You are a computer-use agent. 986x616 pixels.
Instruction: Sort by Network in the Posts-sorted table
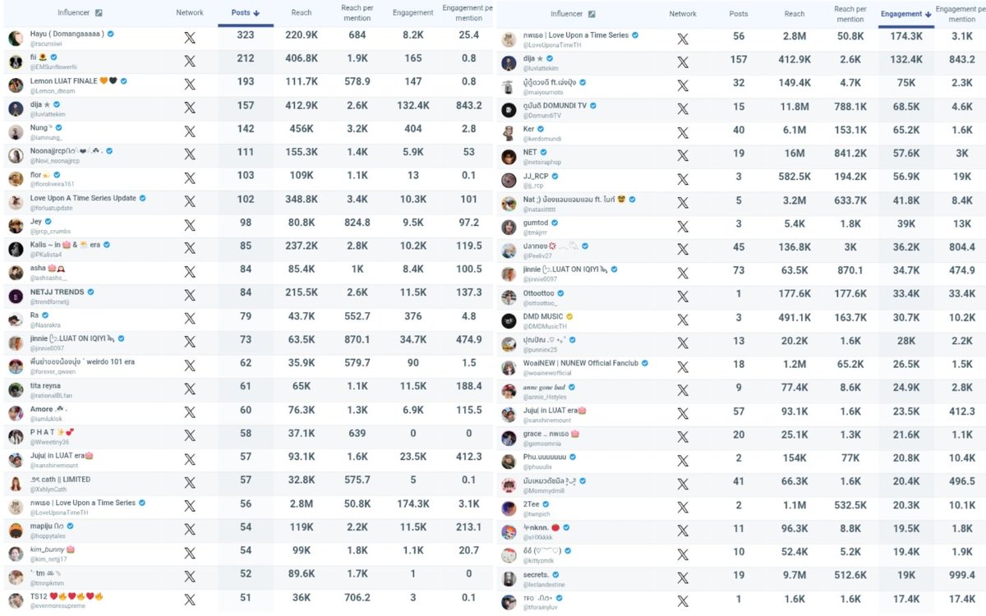tap(190, 13)
